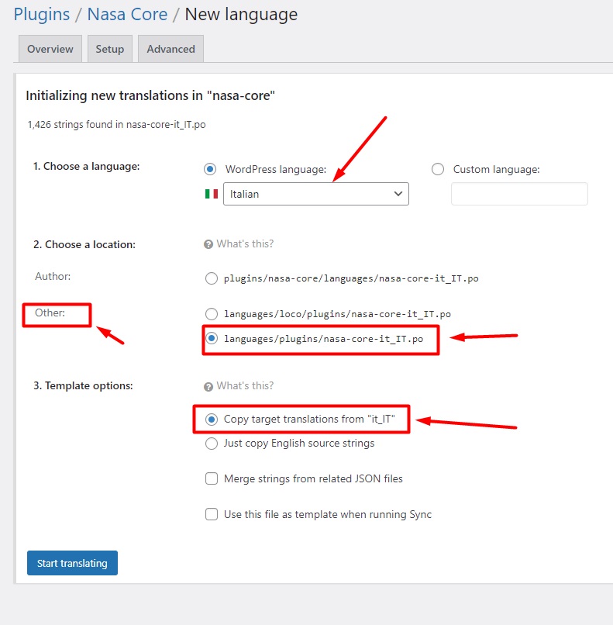Click the help icon beside location's What's this
The image size is (613, 625).
click(208, 244)
